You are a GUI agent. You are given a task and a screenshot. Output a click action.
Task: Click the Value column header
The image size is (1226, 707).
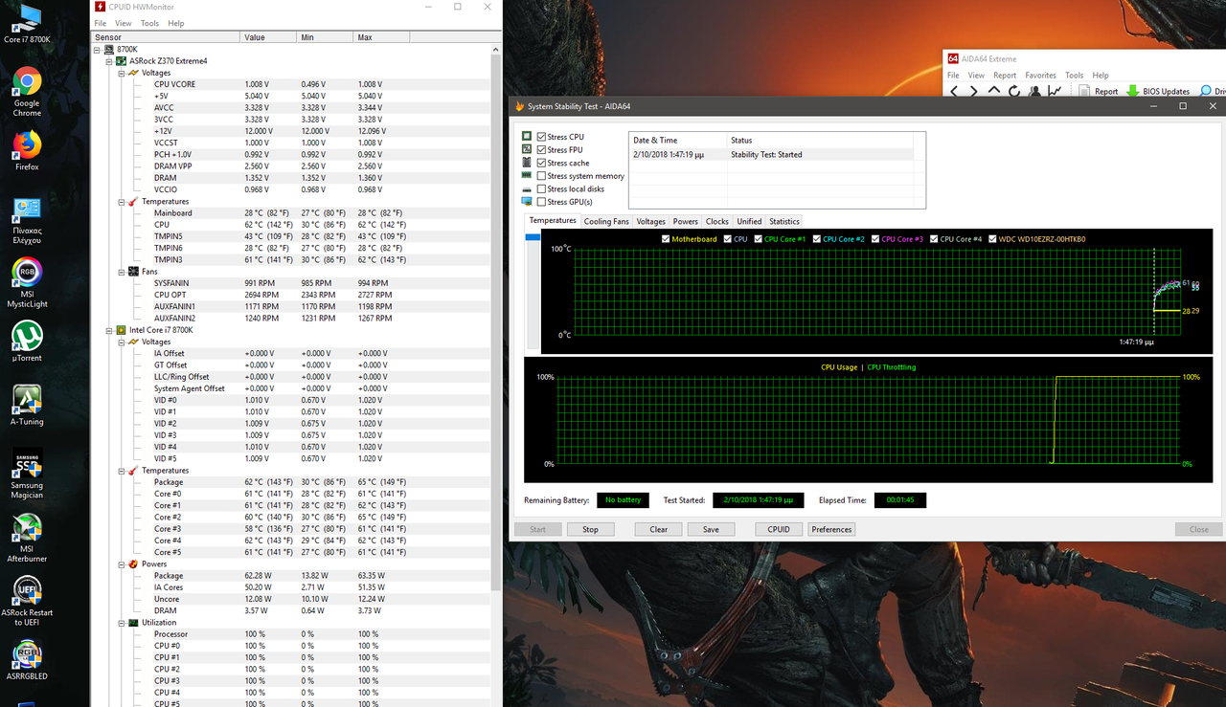267,37
